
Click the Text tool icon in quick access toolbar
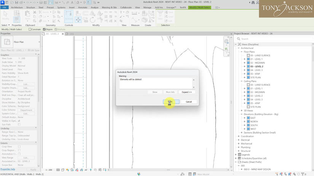[72, 2]
